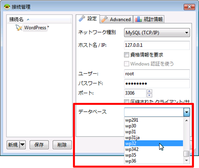Select the WordPress session dolphin icon
The height and width of the screenshot is (168, 199).
pos(19,28)
